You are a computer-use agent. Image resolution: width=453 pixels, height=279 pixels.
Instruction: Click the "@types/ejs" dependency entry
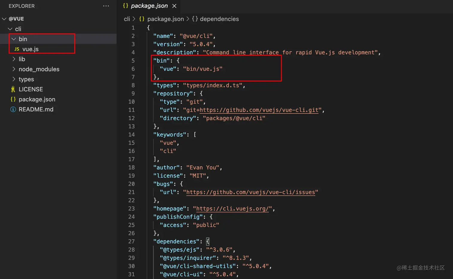(x=179, y=250)
